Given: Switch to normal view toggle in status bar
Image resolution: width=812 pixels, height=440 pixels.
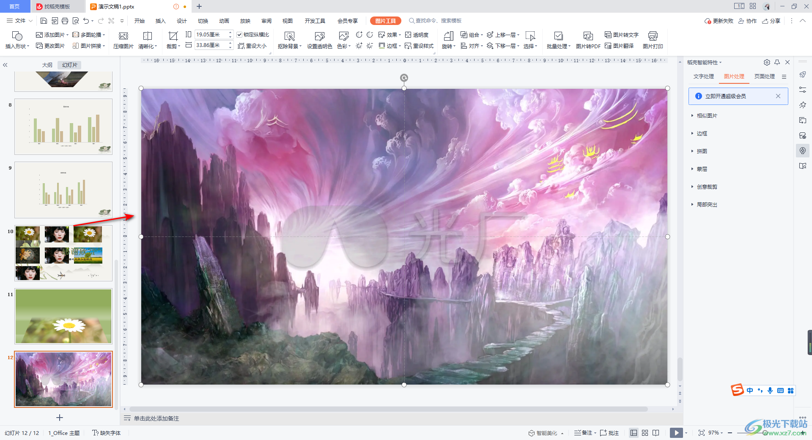Looking at the screenshot, I should [x=634, y=433].
